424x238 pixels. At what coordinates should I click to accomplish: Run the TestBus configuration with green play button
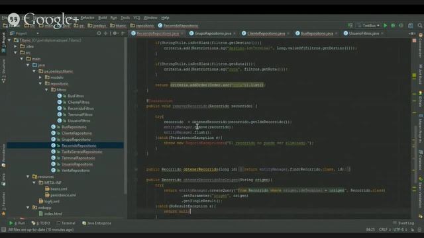point(386,26)
